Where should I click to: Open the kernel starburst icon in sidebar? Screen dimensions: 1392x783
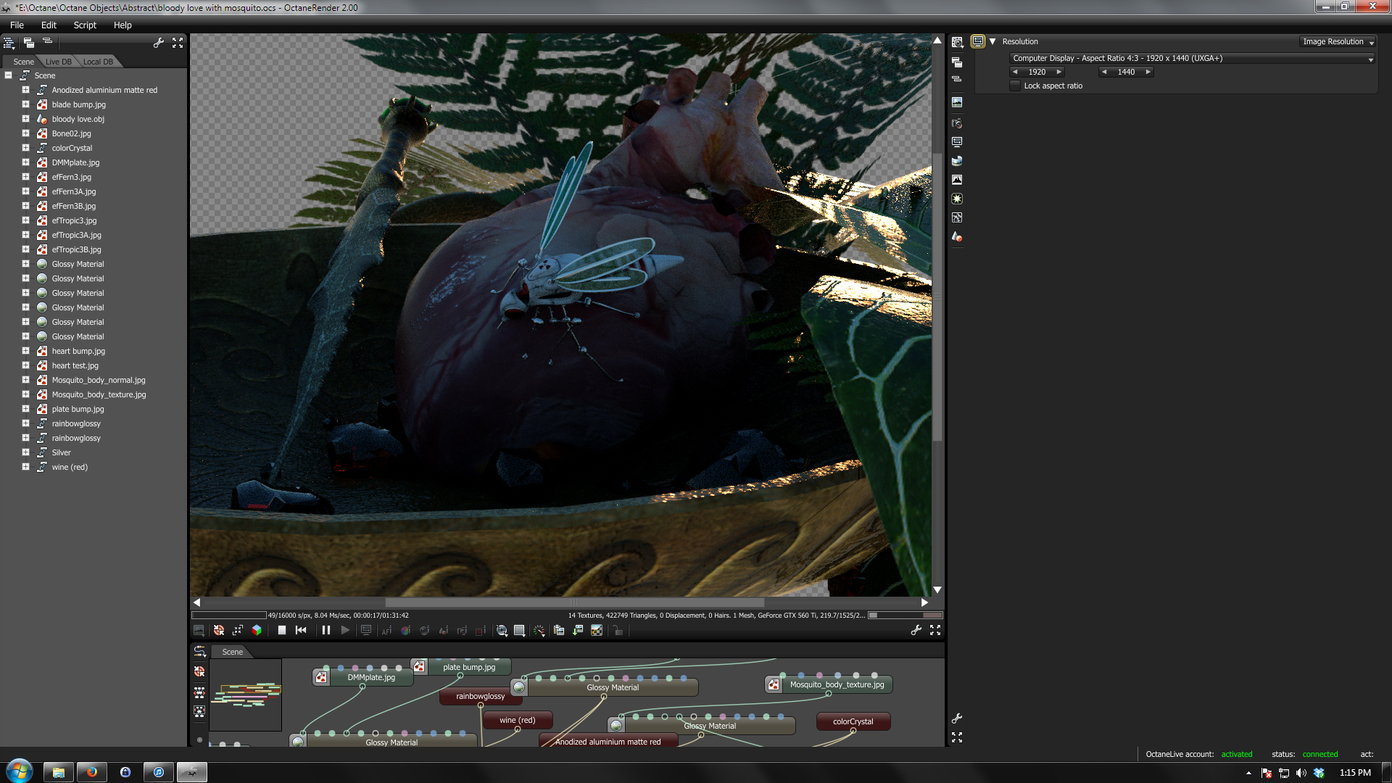[957, 199]
